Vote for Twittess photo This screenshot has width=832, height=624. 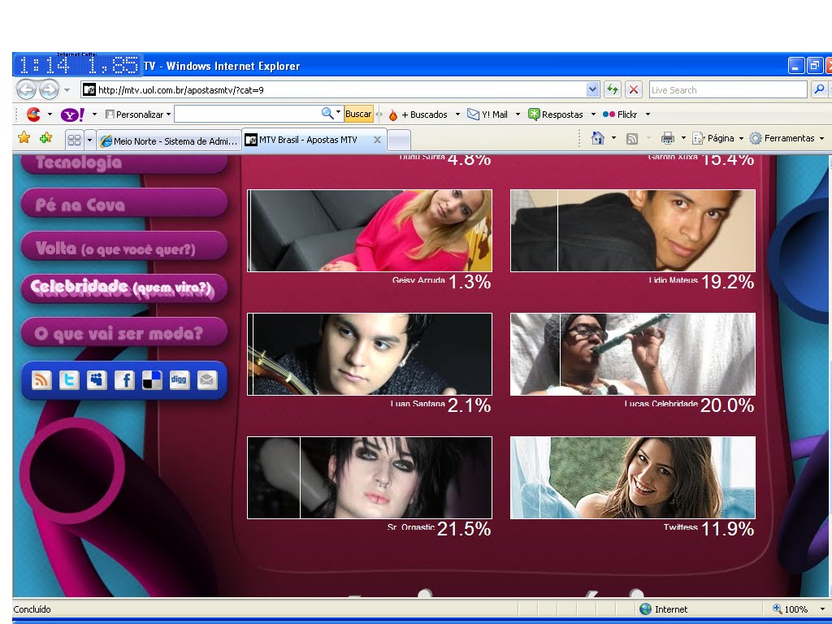tap(632, 478)
